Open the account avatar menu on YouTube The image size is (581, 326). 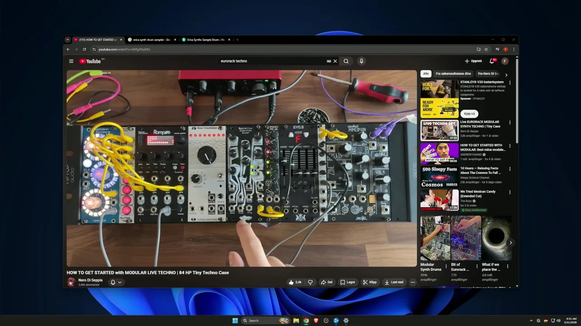[x=505, y=61]
